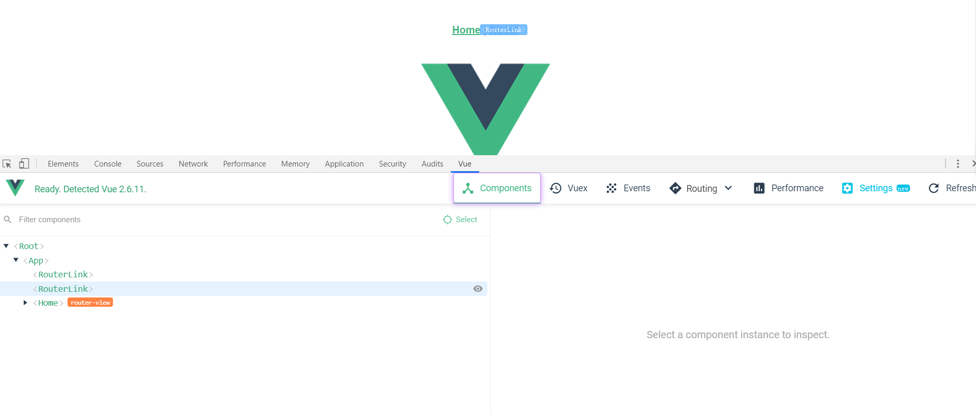Open the Components tab
The image size is (976, 415).
point(497,188)
